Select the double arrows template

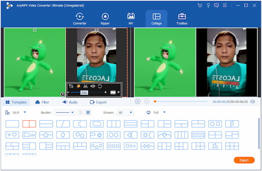click(148, 146)
